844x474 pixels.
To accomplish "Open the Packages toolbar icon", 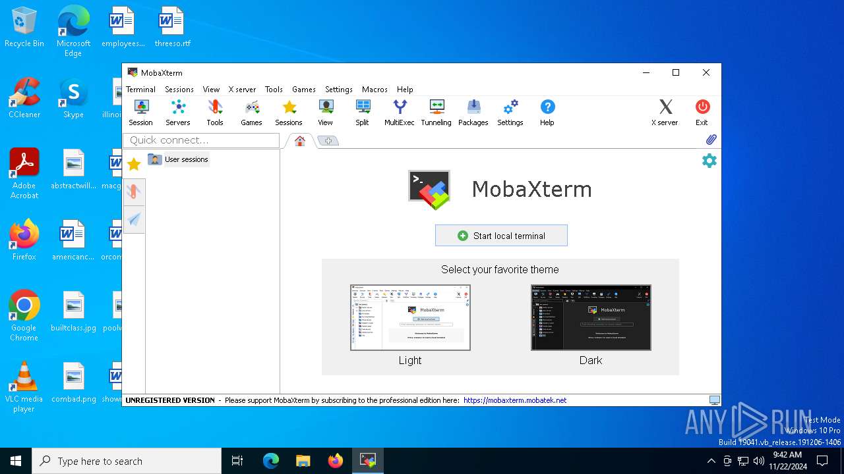I will [x=473, y=113].
